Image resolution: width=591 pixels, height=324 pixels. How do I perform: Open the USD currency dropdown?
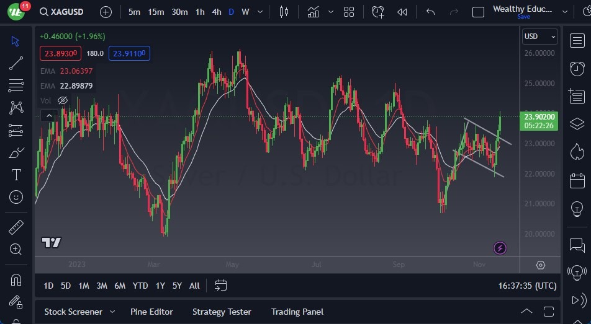[x=539, y=37]
